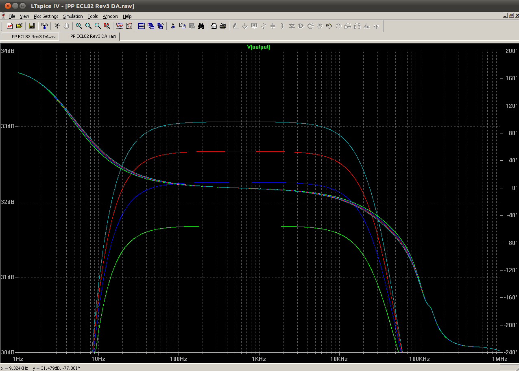Click the Label Net icon

coord(254,26)
